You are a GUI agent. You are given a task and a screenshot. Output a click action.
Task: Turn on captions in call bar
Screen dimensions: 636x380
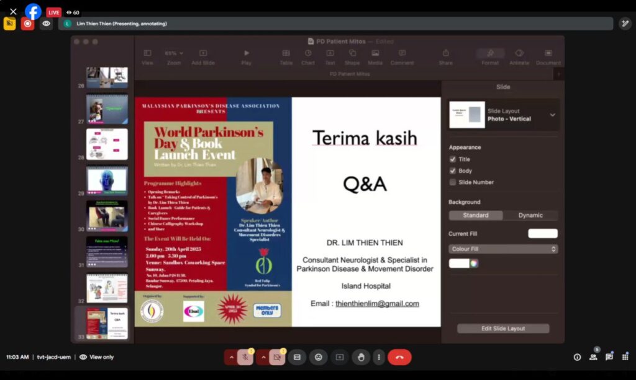(x=297, y=357)
